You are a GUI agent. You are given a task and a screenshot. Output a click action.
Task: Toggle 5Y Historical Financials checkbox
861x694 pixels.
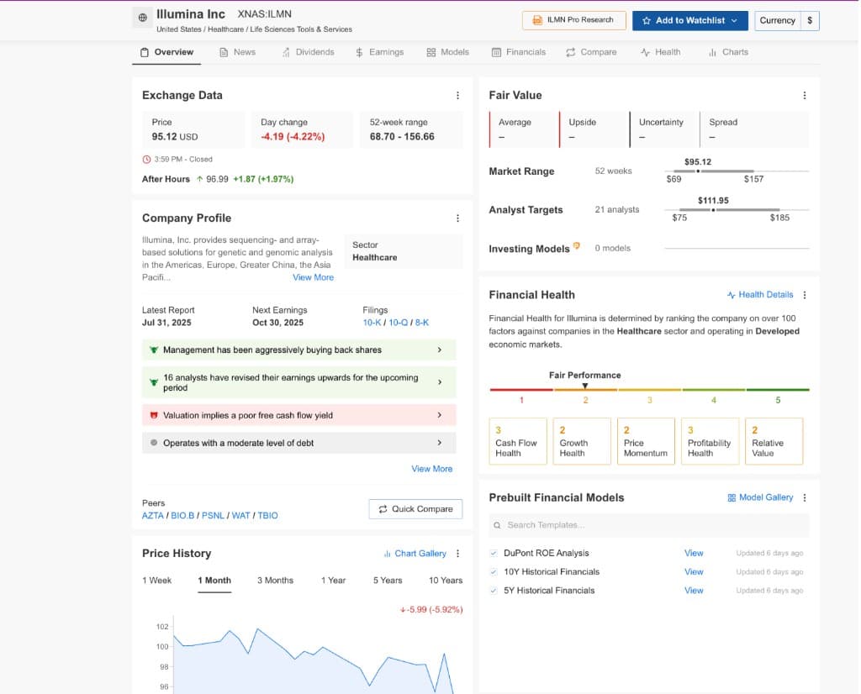point(494,591)
